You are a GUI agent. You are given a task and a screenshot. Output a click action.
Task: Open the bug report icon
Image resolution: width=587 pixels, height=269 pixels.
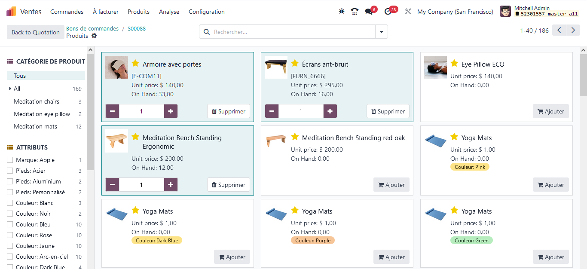point(341,11)
